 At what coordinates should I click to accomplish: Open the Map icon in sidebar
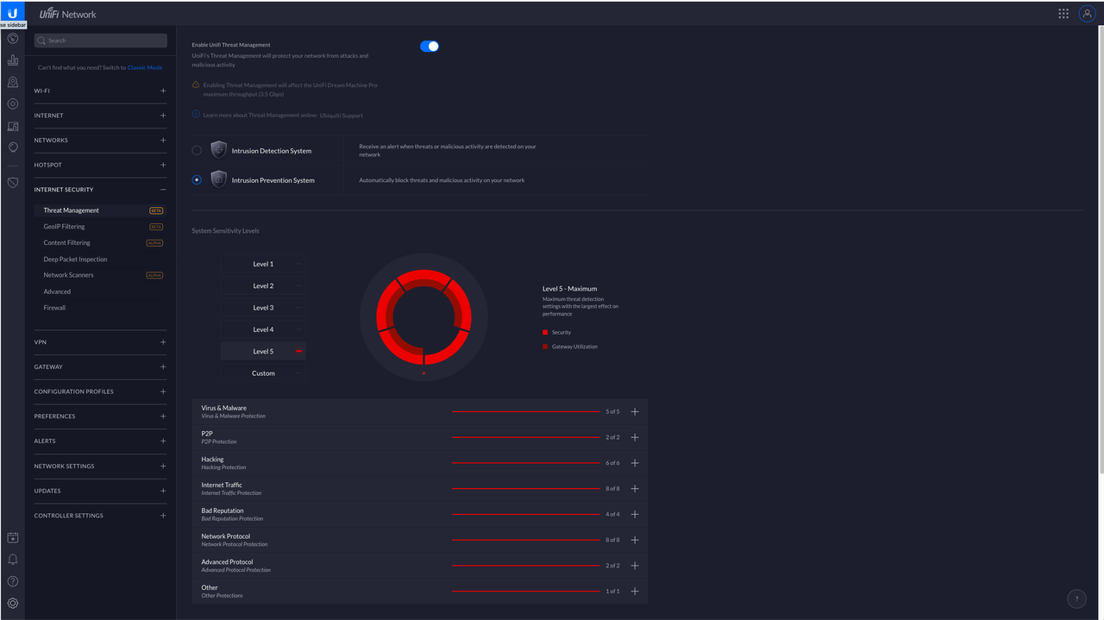tap(12, 82)
